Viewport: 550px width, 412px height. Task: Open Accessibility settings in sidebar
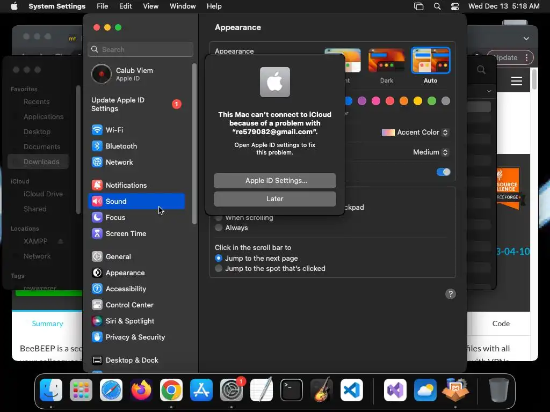click(136, 289)
